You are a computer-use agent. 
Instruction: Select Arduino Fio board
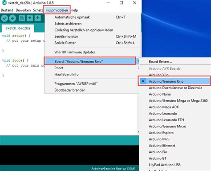pos(175,152)
